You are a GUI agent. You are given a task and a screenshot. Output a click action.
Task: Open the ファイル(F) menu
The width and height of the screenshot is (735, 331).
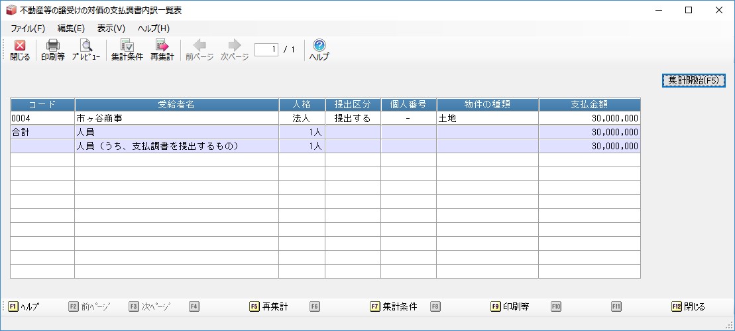click(28, 29)
